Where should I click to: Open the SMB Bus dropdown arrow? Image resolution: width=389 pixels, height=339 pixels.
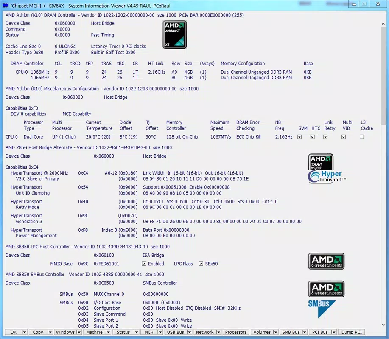(305, 332)
